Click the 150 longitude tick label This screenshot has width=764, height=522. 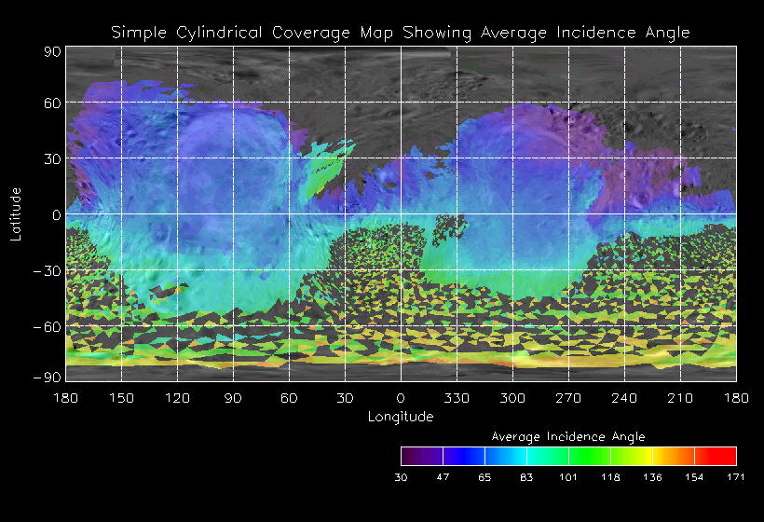121,398
